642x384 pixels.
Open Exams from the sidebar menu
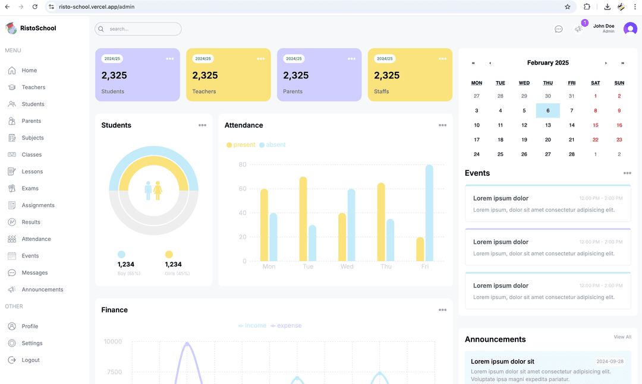pyautogui.click(x=30, y=188)
